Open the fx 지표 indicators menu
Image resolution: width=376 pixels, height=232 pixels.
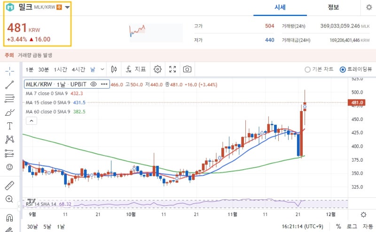coord(136,69)
